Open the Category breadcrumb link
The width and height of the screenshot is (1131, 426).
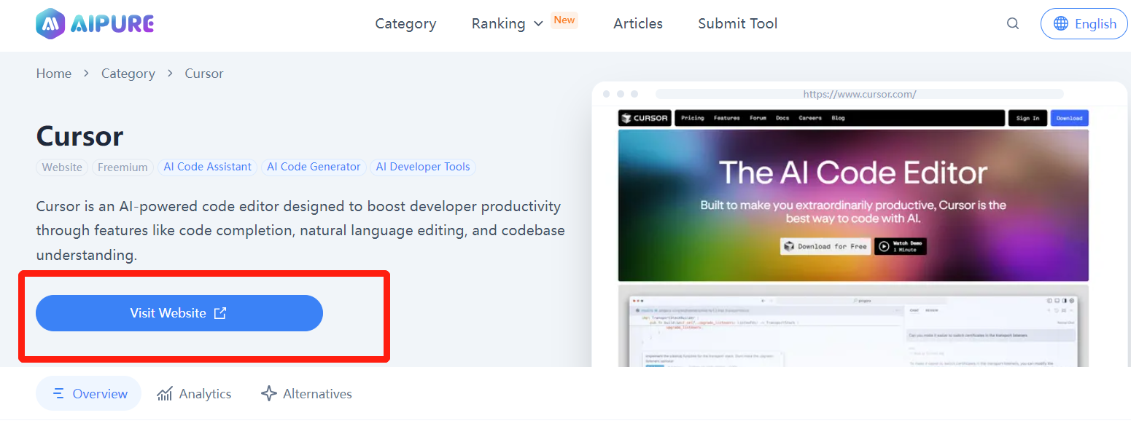(x=128, y=74)
